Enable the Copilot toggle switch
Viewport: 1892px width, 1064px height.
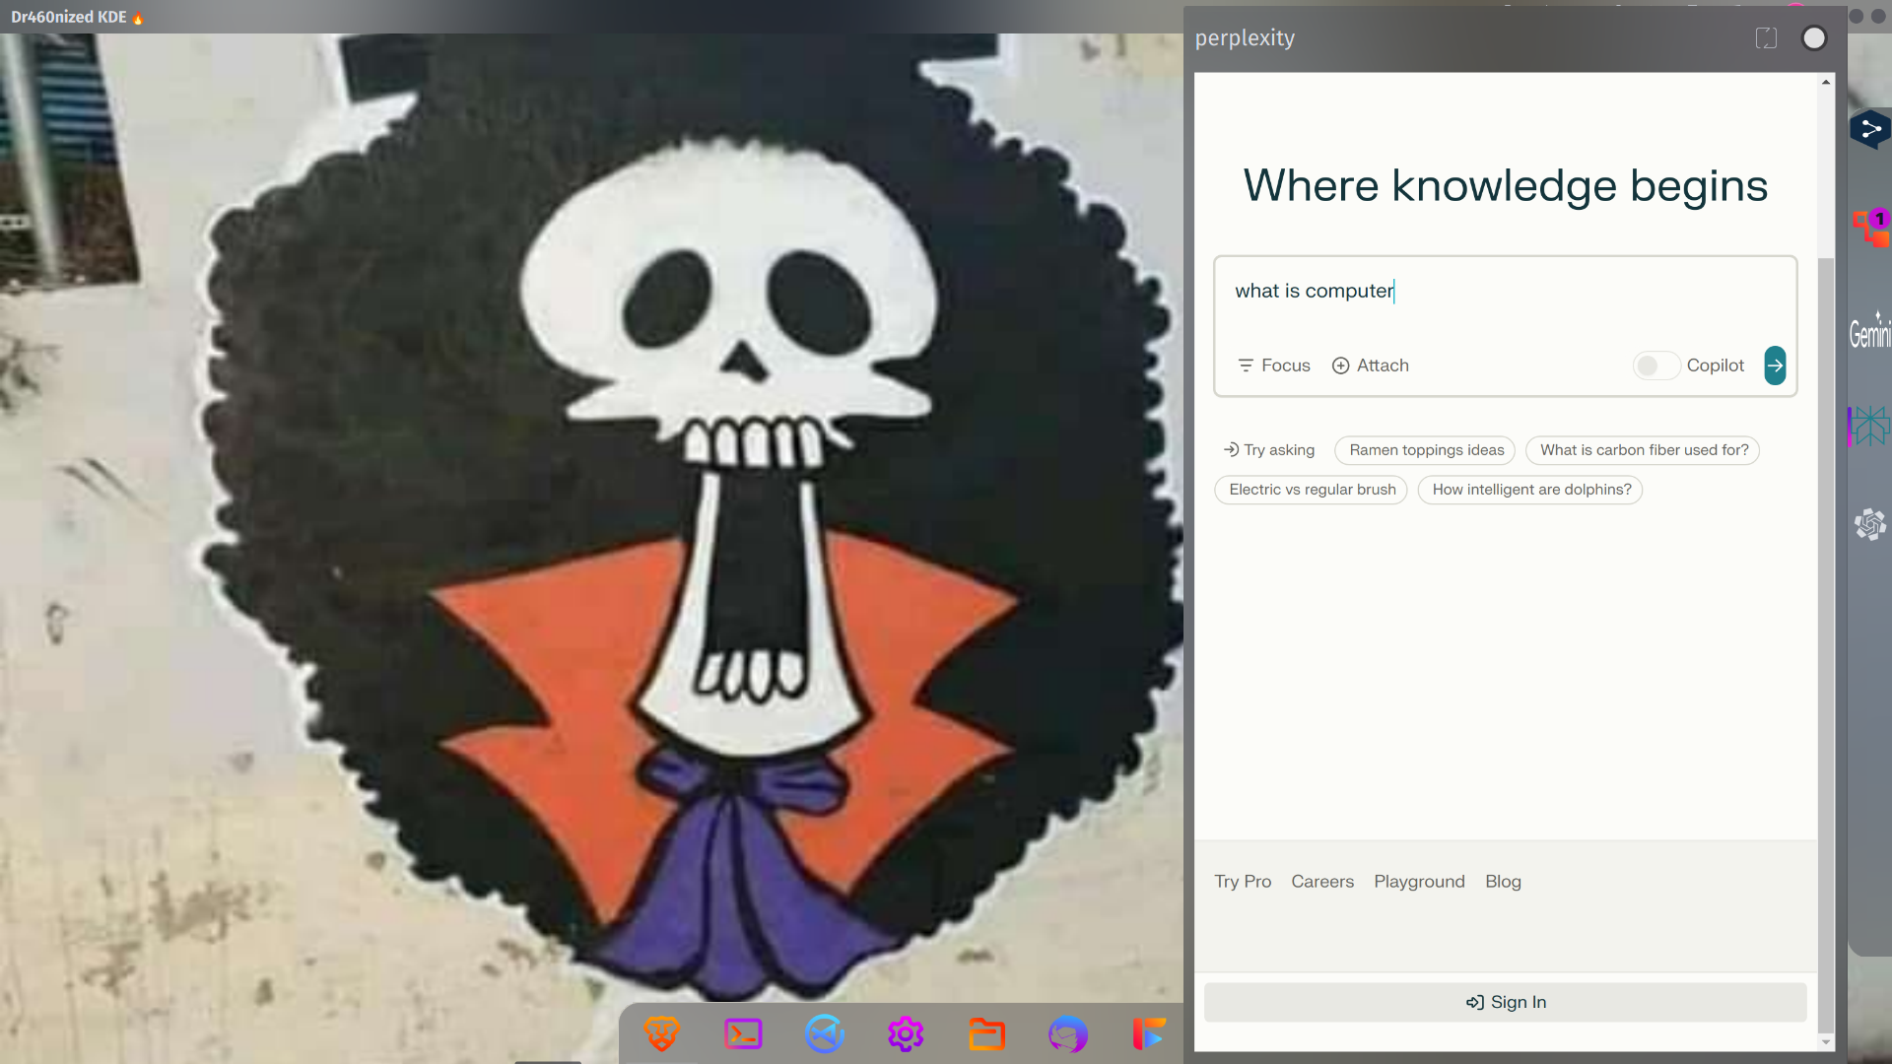pos(1655,366)
